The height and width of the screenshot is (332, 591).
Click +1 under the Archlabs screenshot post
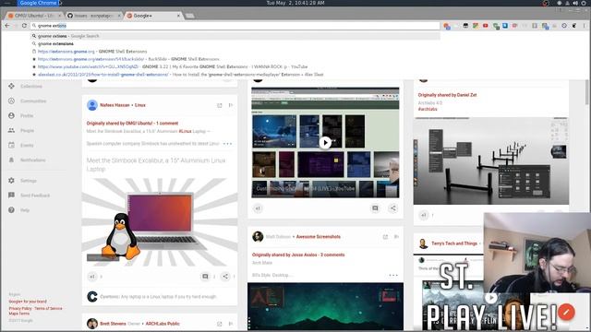[424, 215]
